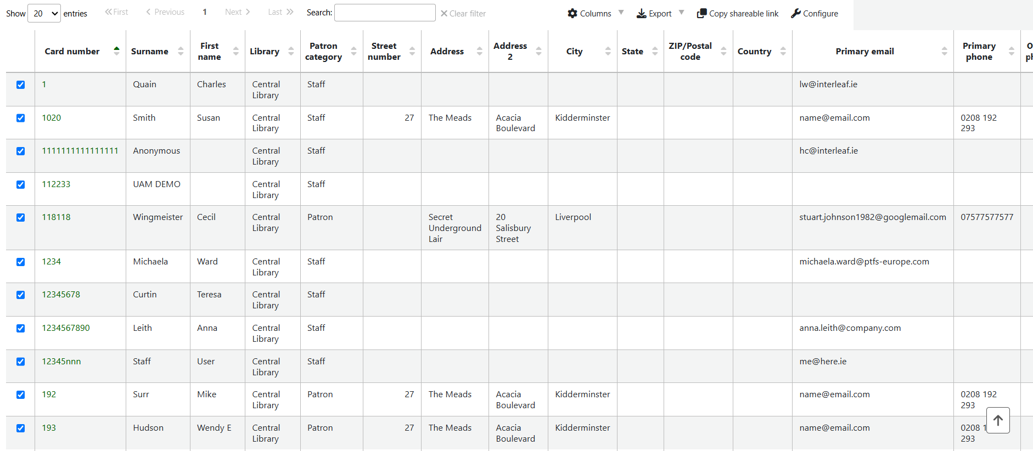
Task: Uncheck the Quain Charles row checkbox
Action: 21,84
